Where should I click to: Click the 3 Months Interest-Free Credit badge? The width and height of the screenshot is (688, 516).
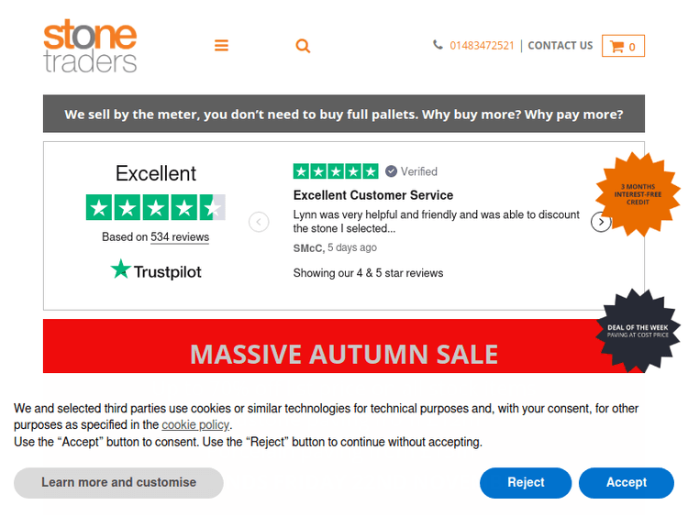638,193
